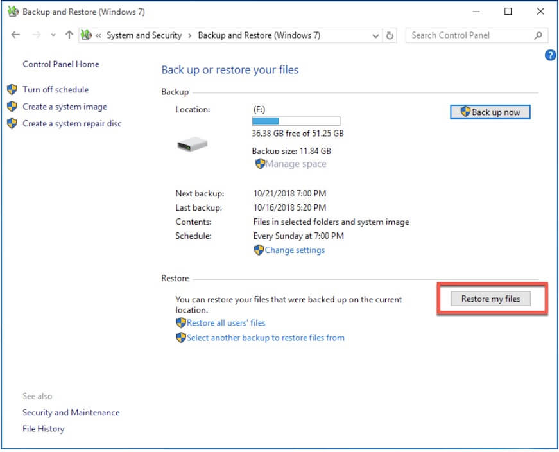Click Select another backup to restore files from
This screenshot has height=452, width=559.
tap(266, 338)
